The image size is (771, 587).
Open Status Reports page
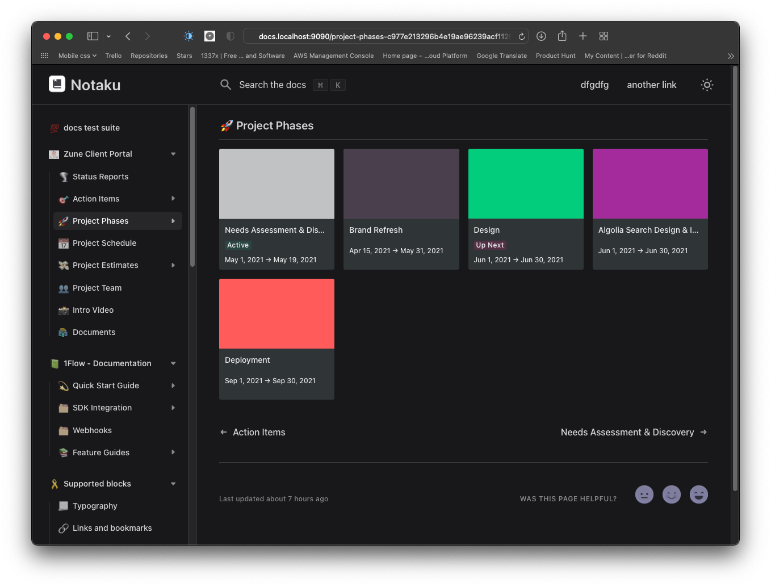[x=100, y=177]
